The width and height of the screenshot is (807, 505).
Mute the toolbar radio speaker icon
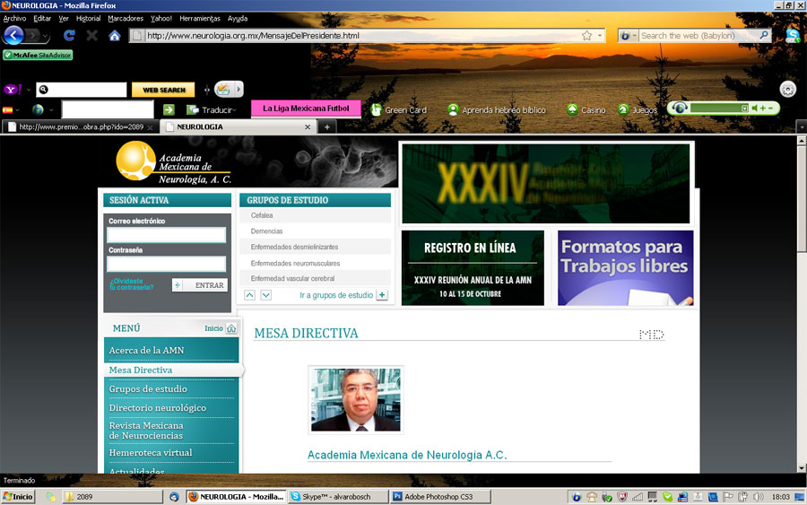pos(754,109)
